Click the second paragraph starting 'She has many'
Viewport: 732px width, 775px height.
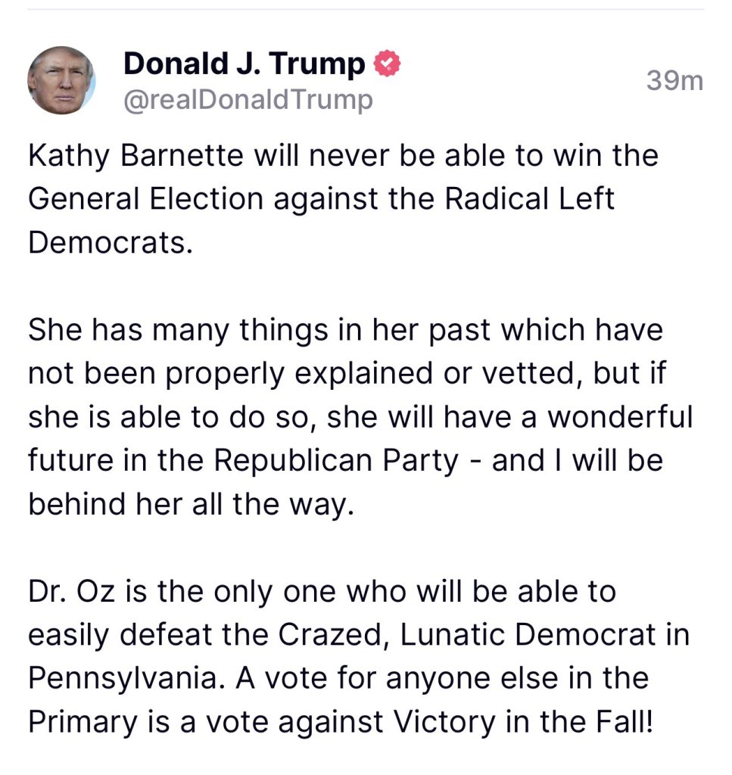pyautogui.click(x=361, y=417)
